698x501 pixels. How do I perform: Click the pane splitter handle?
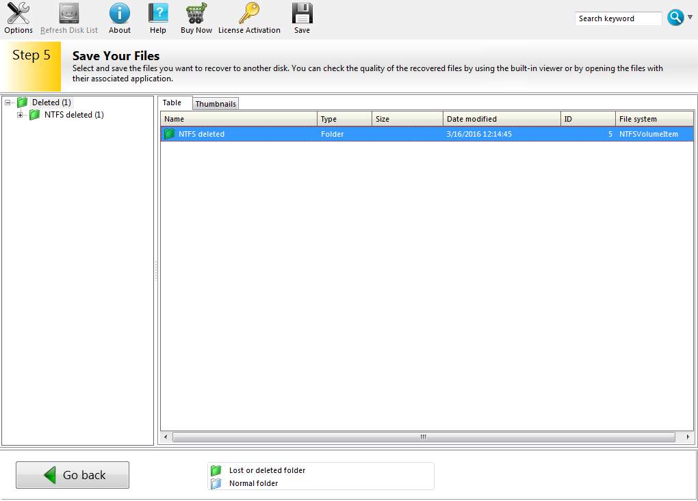point(156,270)
